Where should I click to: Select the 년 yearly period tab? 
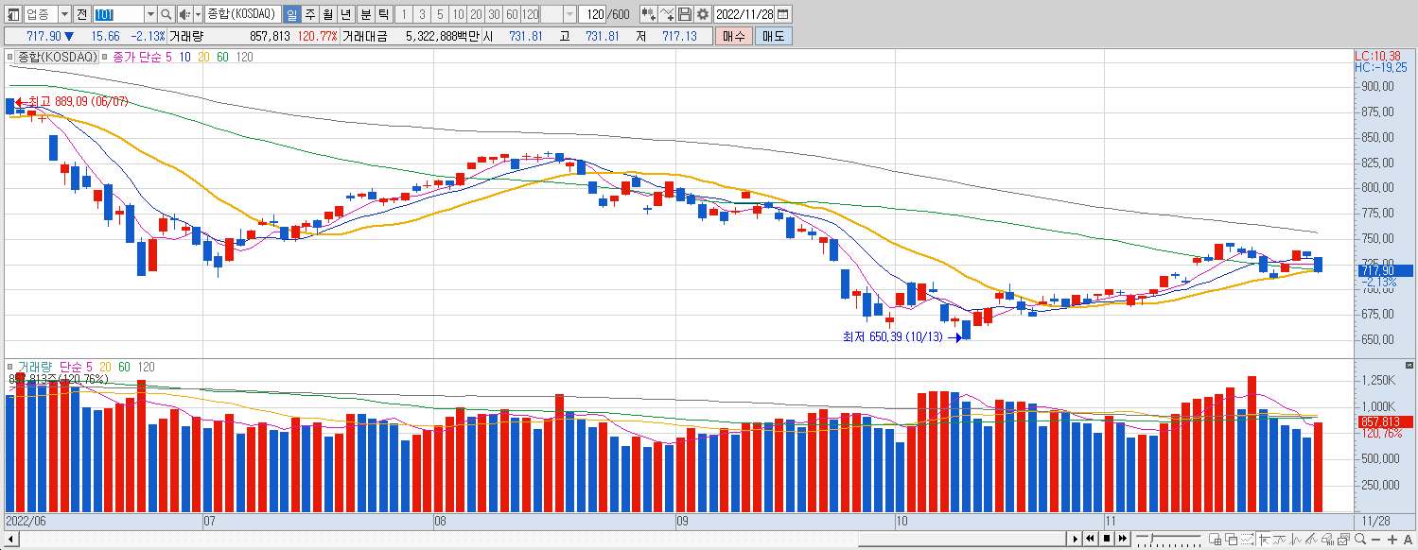(x=346, y=14)
